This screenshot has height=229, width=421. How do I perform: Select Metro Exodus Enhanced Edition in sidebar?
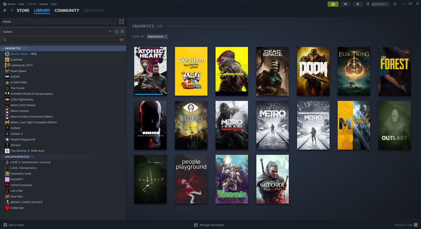(x=63, y=116)
